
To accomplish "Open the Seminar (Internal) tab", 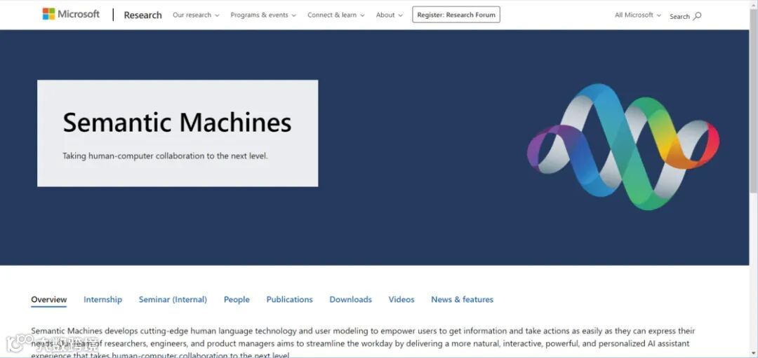I will pos(173,300).
